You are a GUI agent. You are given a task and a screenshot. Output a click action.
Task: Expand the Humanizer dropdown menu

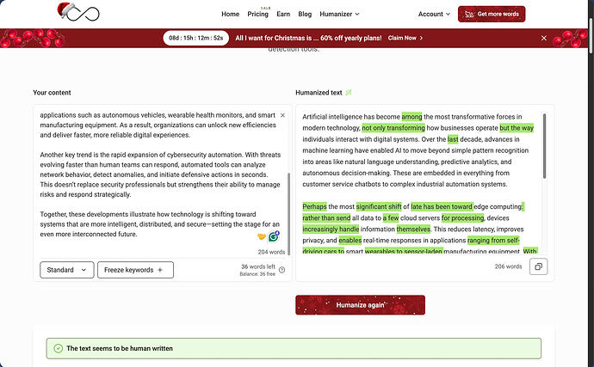(x=339, y=14)
